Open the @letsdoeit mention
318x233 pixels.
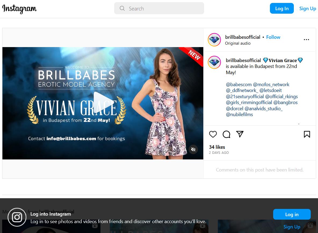click(270, 90)
